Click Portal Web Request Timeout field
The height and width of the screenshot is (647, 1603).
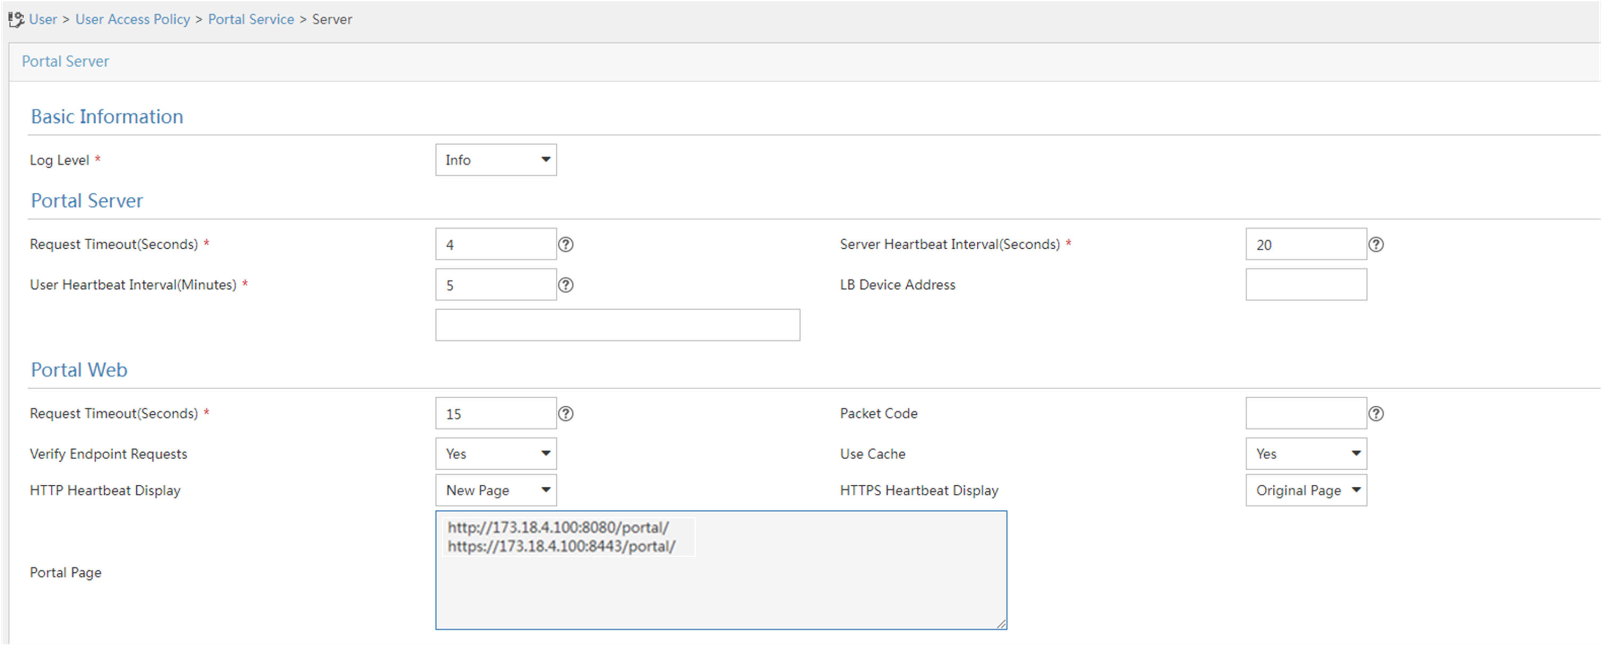[496, 413]
